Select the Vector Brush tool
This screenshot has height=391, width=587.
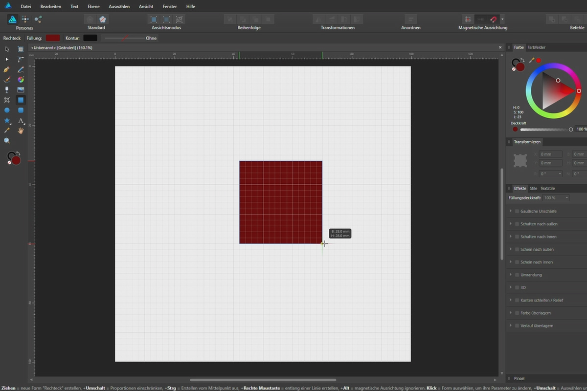coord(7,79)
